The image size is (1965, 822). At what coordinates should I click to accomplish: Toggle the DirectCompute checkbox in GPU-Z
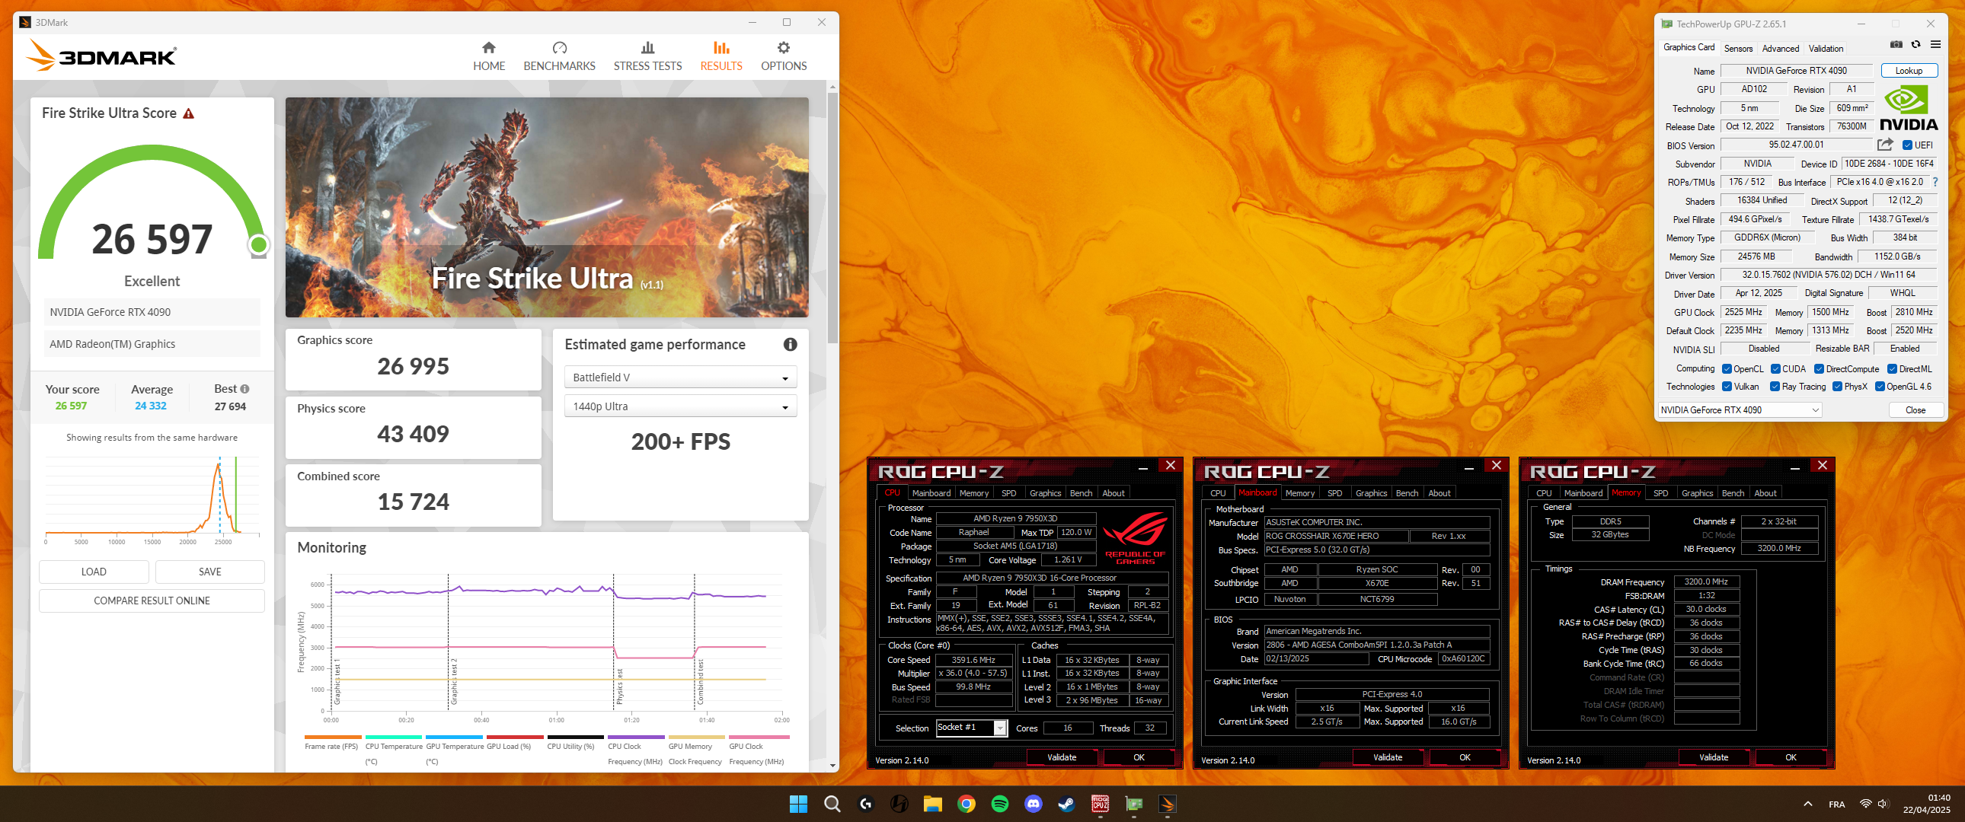1819,369
